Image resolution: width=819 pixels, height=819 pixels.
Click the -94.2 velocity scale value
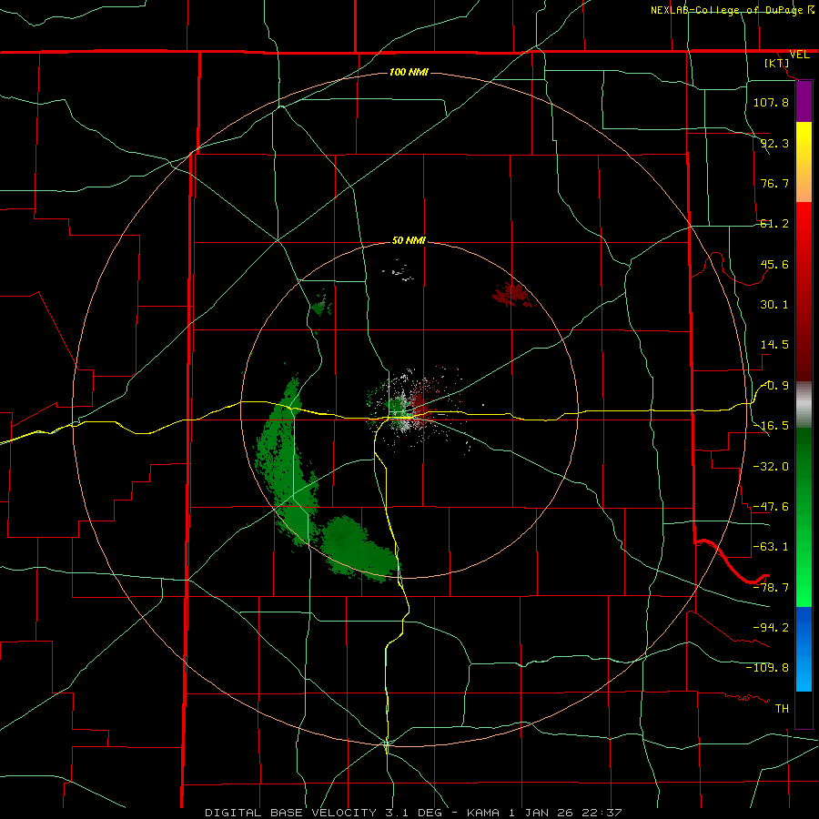coord(771,628)
